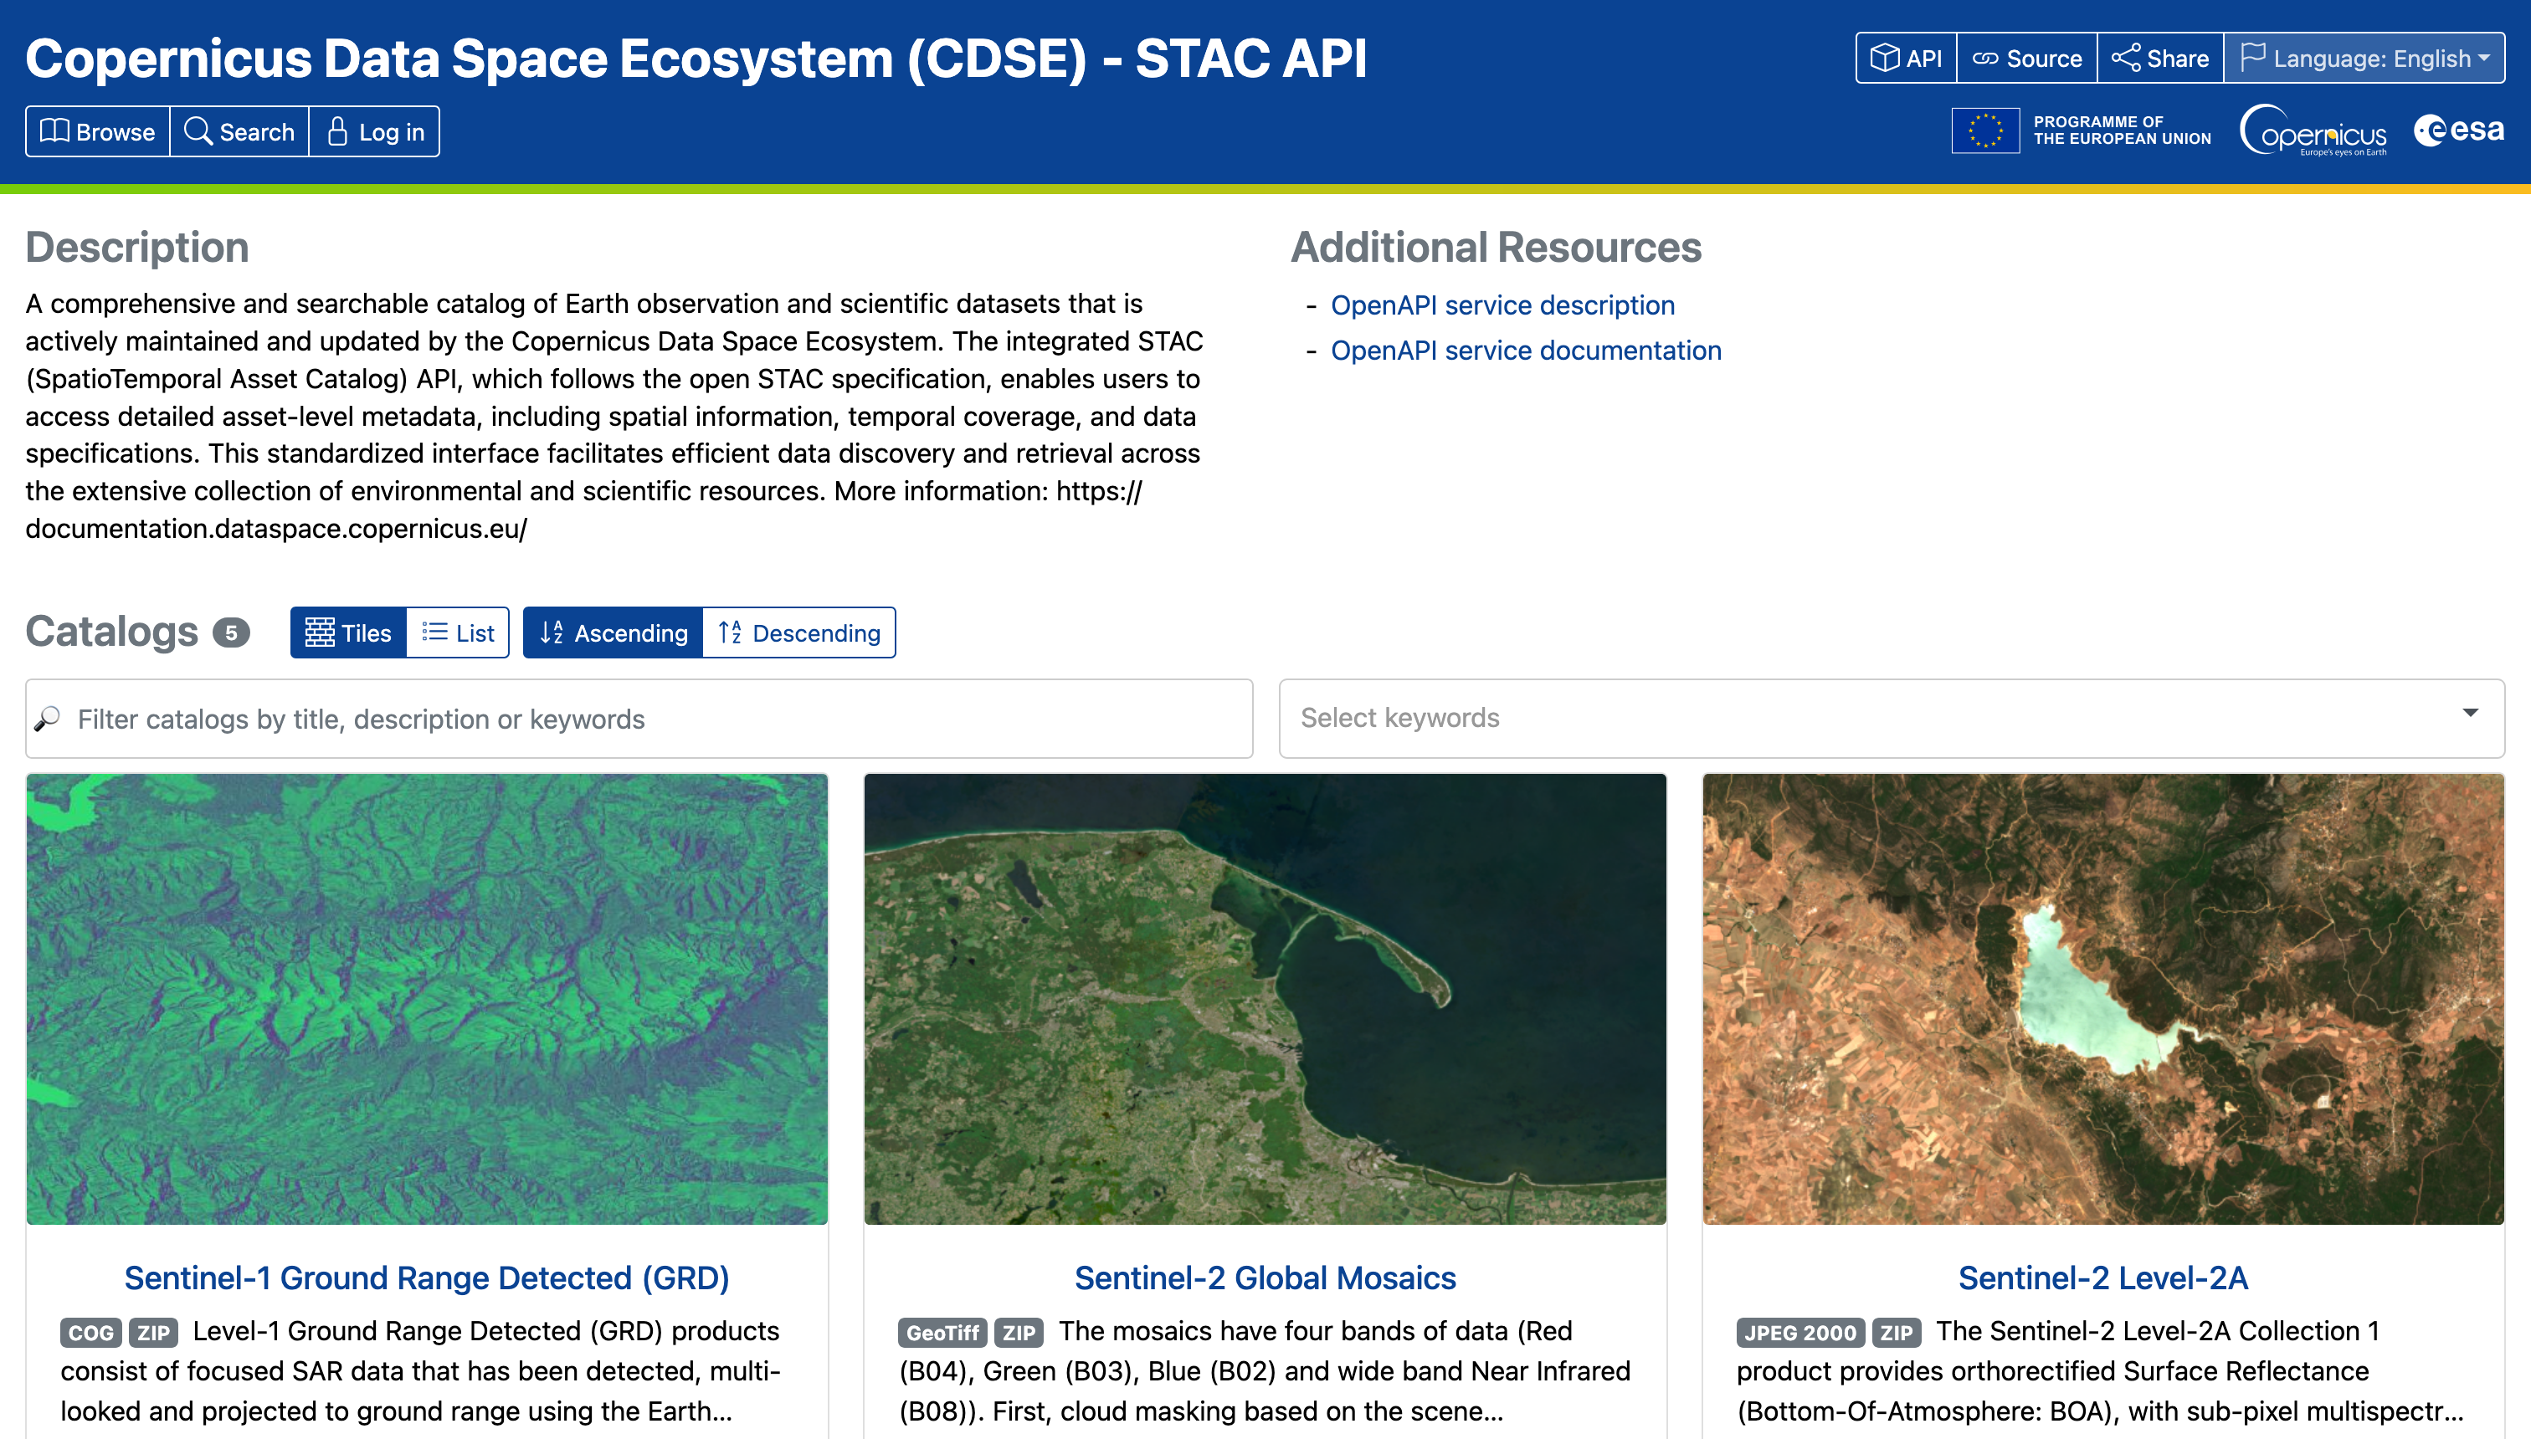2531x1439 pixels.
Task: Click the ESA logo
Action: click(x=2459, y=130)
